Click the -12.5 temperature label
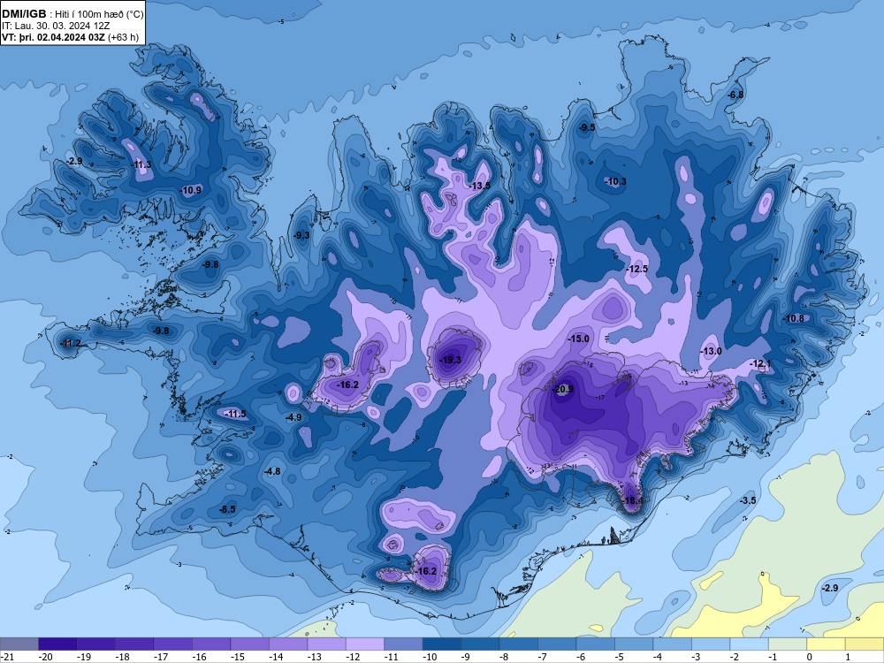This screenshot has height=663, width=884. coord(637,269)
